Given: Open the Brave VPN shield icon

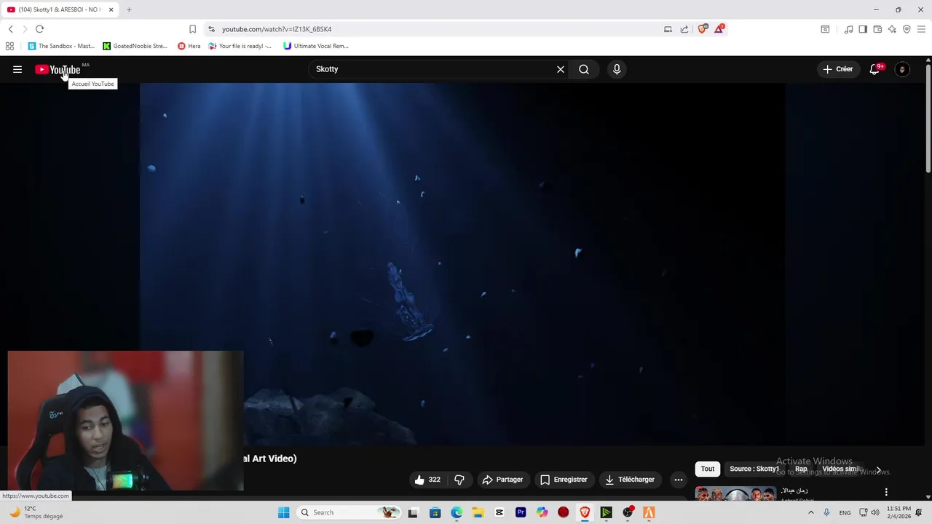Looking at the screenshot, I should pyautogui.click(x=907, y=29).
